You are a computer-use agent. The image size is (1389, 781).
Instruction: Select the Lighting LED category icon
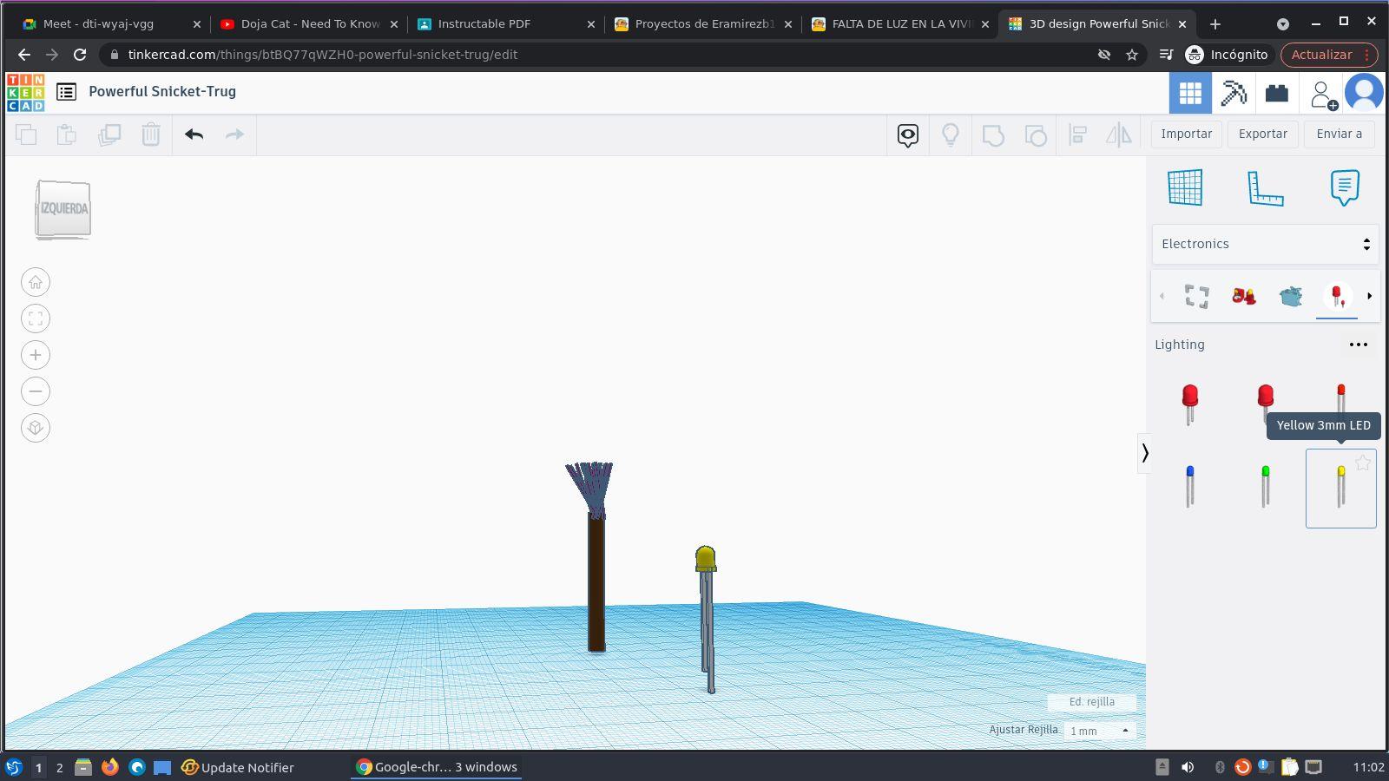(x=1338, y=297)
